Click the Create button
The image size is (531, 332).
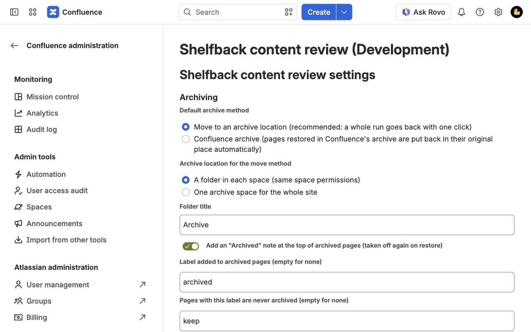click(319, 12)
